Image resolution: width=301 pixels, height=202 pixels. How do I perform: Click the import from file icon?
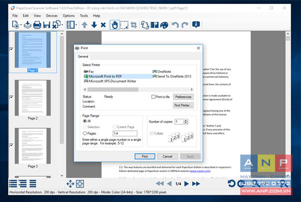[x=28, y=25]
